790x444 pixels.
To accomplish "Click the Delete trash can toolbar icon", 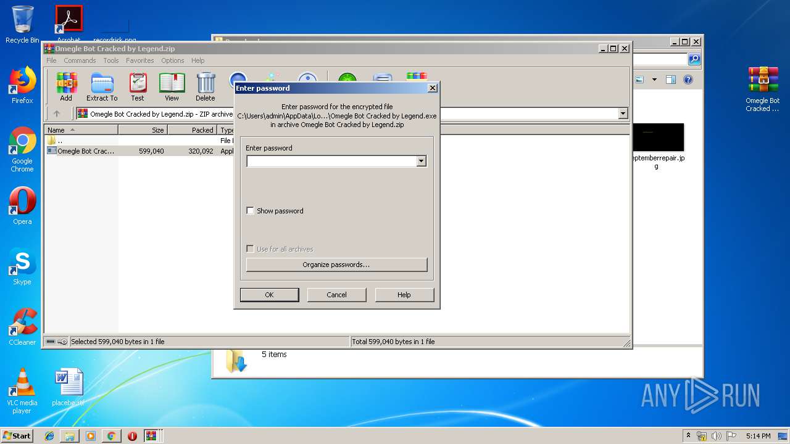I will (x=206, y=86).
